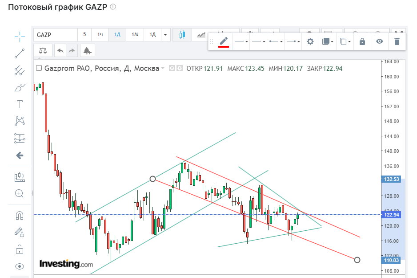Viewport: 417px width, 278px height.
Task: Select the crosshair cursor tool
Action: coord(20,37)
